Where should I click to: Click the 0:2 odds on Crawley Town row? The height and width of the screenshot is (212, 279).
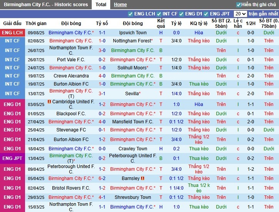176,149
